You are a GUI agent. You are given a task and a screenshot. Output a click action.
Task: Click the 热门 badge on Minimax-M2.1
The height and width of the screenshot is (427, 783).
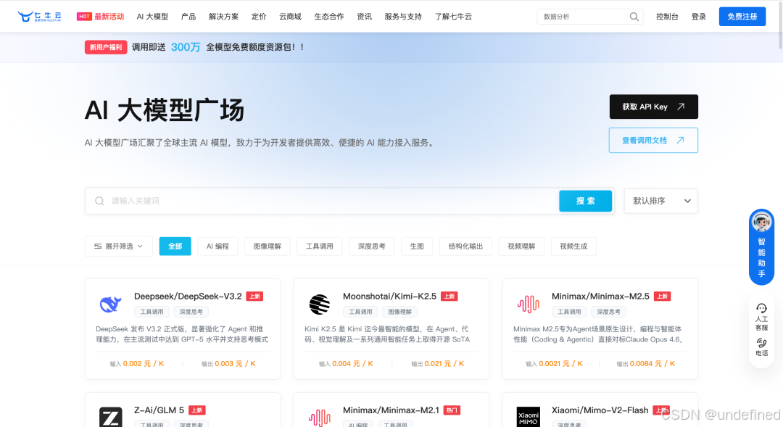(452, 410)
